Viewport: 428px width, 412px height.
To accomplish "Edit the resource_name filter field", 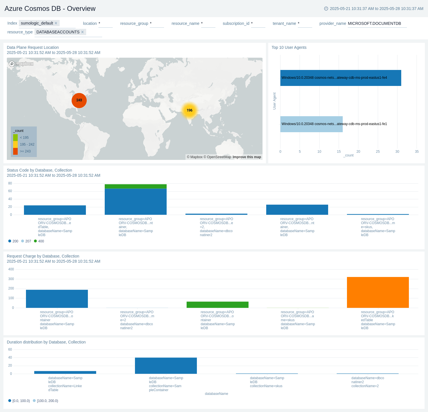I will (x=208, y=24).
